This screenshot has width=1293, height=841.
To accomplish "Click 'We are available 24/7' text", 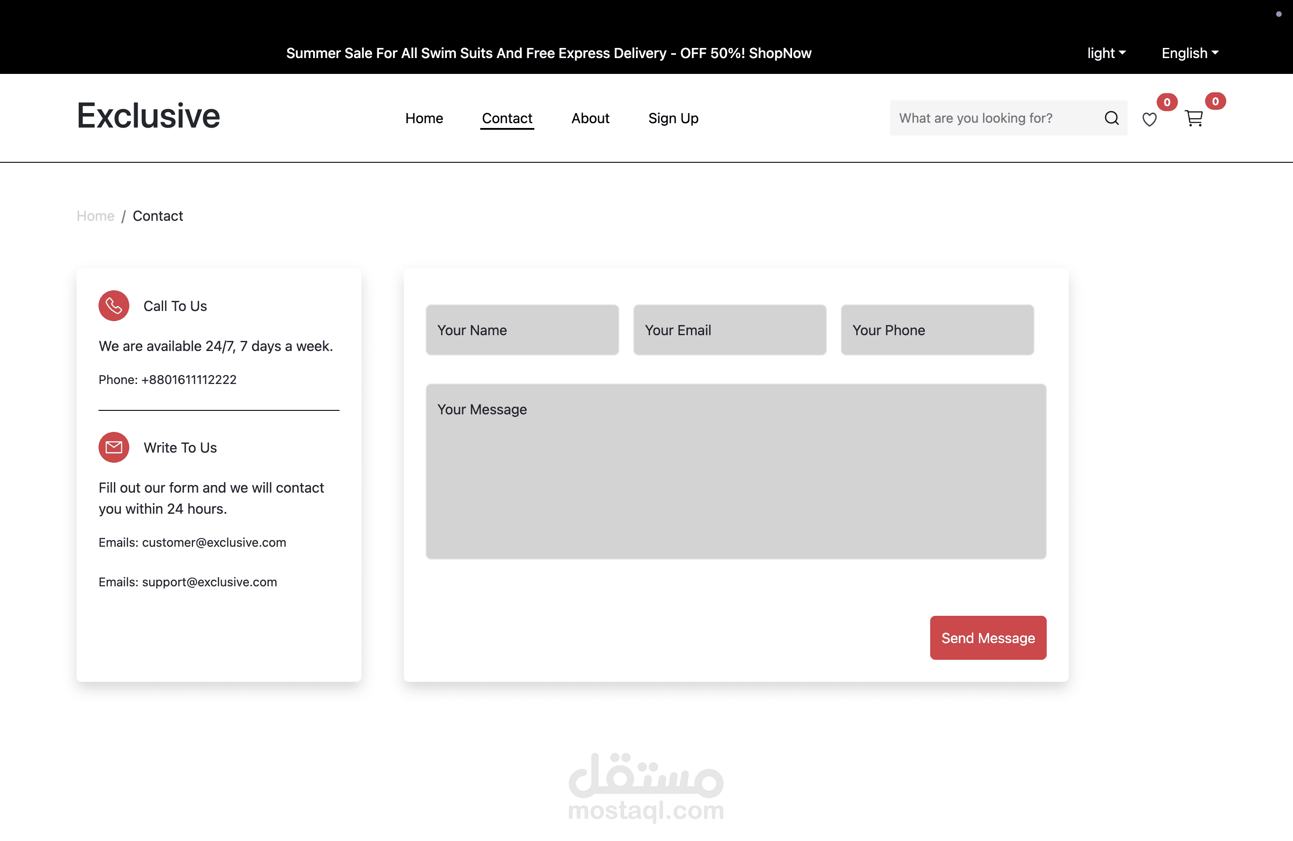I will pos(215,346).
